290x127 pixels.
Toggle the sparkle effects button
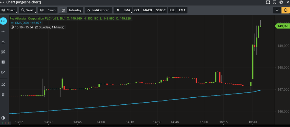coord(277,10)
